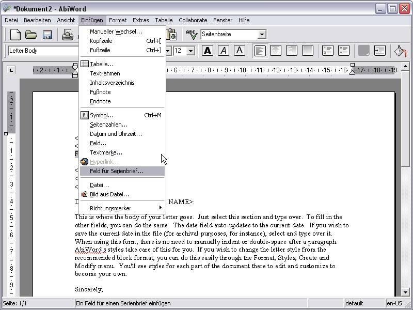Select Datum und Uhrzeit entry
Viewport: 413px width, 310px height.
[122, 134]
